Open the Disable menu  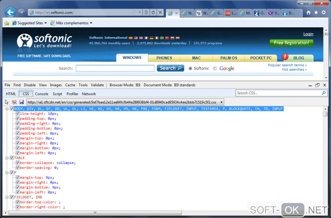(30, 85)
